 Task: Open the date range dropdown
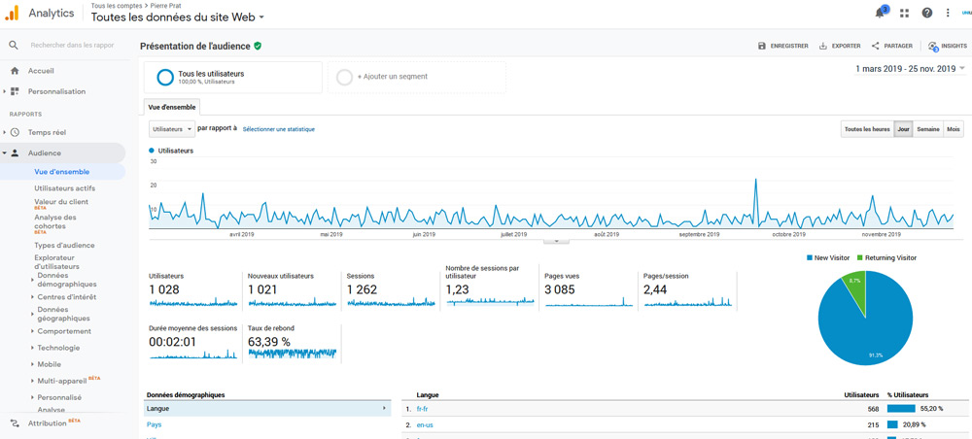pyautogui.click(x=910, y=69)
